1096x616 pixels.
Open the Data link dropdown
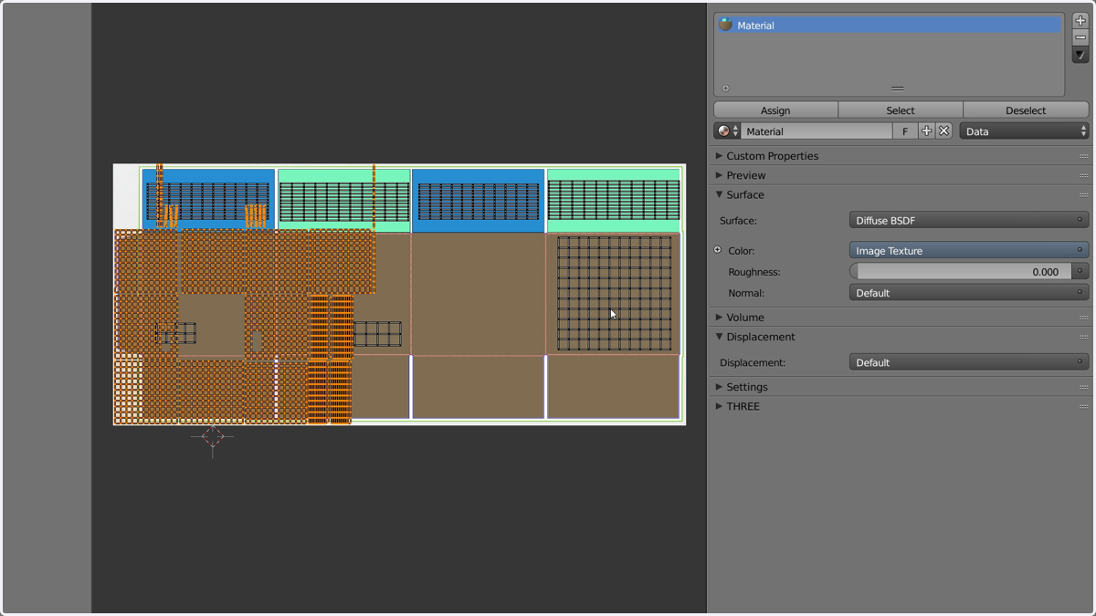click(1024, 131)
